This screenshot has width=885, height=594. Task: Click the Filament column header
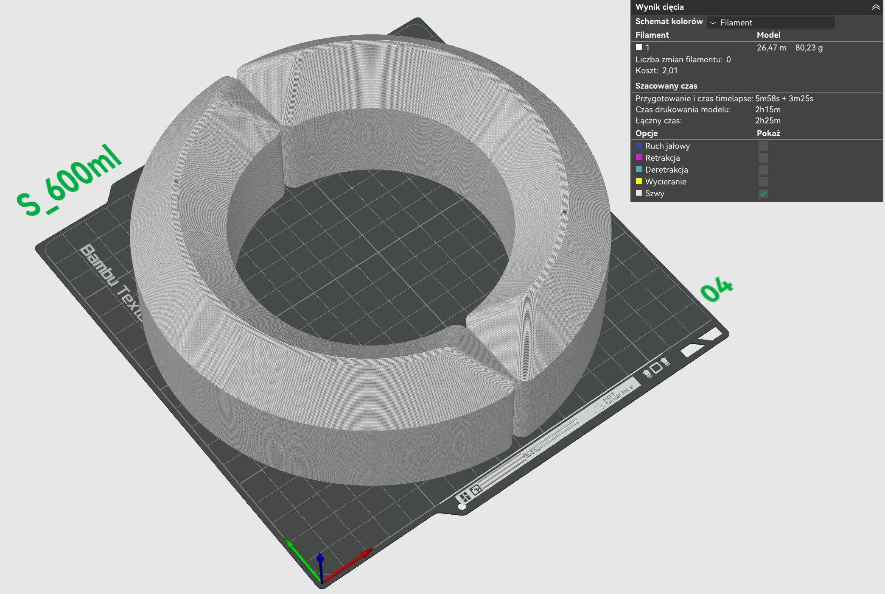tap(652, 35)
